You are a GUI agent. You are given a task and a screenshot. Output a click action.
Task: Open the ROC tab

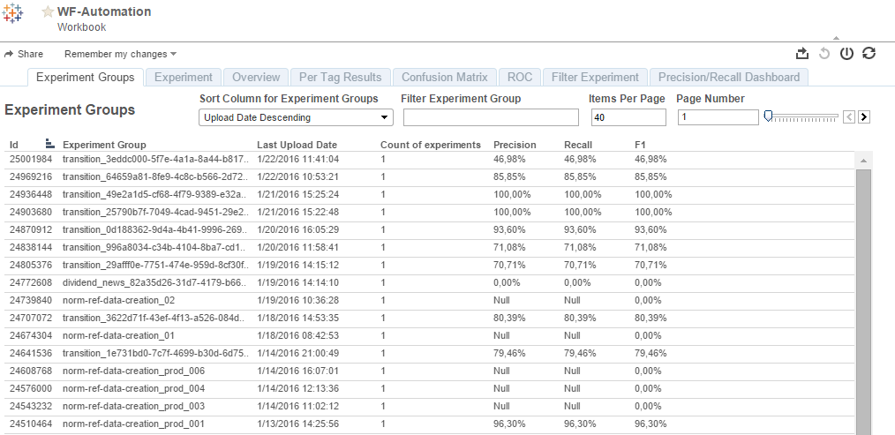tap(519, 77)
